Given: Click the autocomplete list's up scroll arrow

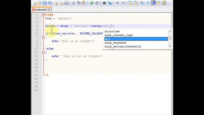Looking at the screenshot, I should coord(170,32).
